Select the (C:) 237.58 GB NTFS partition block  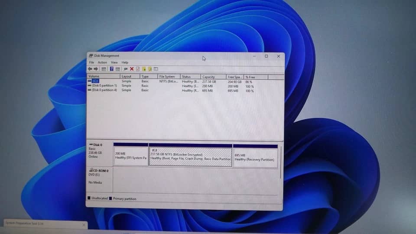191,155
